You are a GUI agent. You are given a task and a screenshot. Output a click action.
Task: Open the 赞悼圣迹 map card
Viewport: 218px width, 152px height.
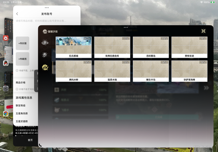pyautogui.click(x=189, y=47)
